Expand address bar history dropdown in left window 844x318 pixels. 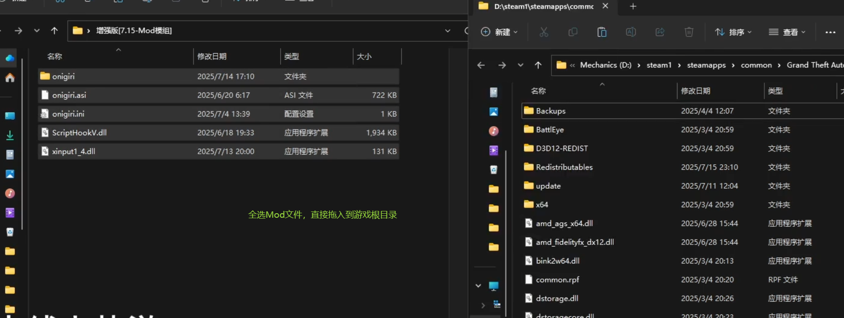[x=448, y=31]
